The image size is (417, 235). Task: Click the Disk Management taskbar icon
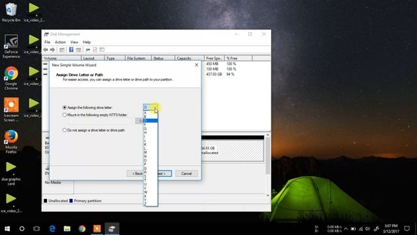click(111, 228)
